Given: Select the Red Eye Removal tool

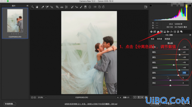Looking at the screenshot, I should point(77,7).
